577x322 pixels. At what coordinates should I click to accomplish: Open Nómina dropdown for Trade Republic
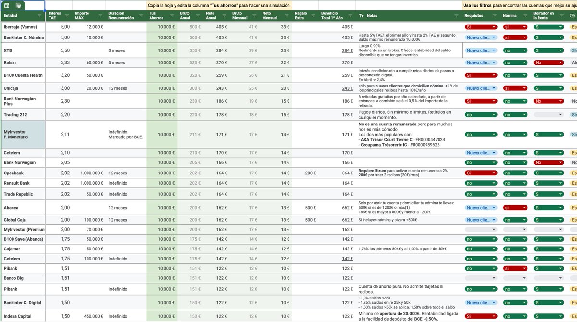point(515,194)
